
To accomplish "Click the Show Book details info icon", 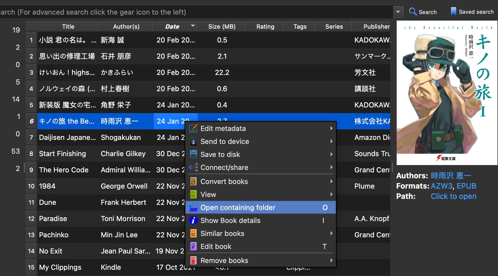I will coord(193,221).
